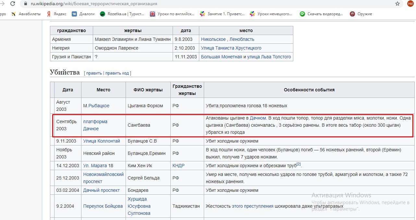Image resolution: width=416 pixels, height=220 pixels.
Task: Open the Ленобласть link
Action: (x=242, y=39)
